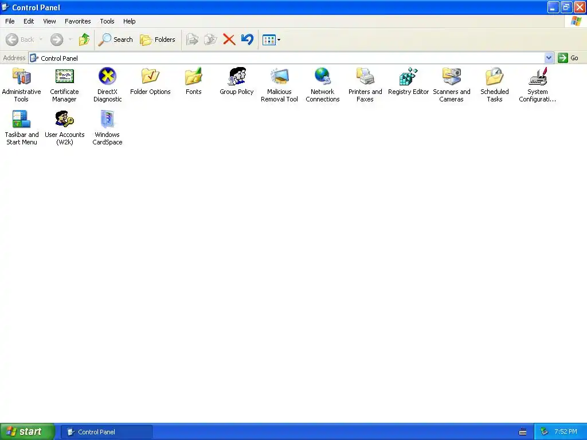Click the red Delete toolbar icon

point(229,40)
